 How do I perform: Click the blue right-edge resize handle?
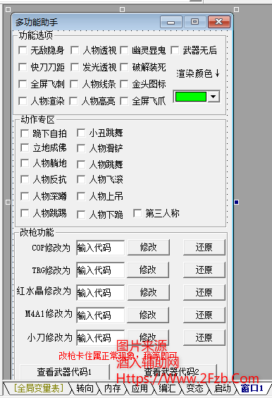pyautogui.click(x=237, y=203)
